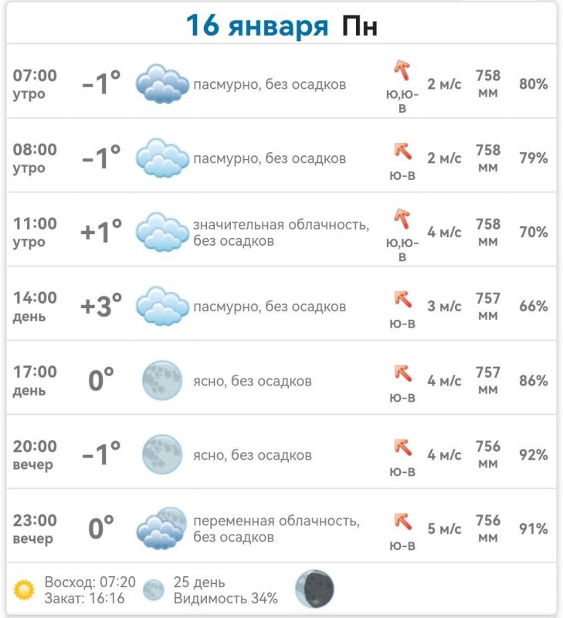Click the small moon icon beside 25 день
Viewport: 563px width, 618px height.
153,590
